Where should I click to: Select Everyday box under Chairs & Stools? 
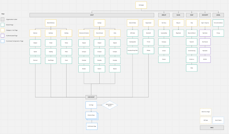click(100, 60)
